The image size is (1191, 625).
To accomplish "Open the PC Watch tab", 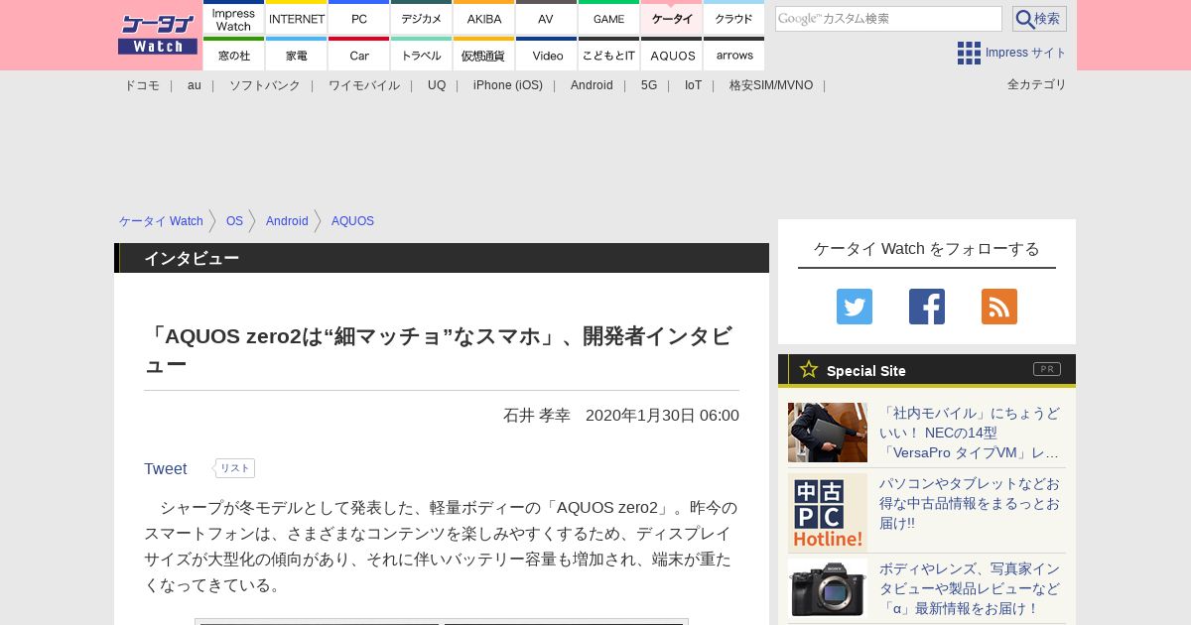I will coord(359,18).
